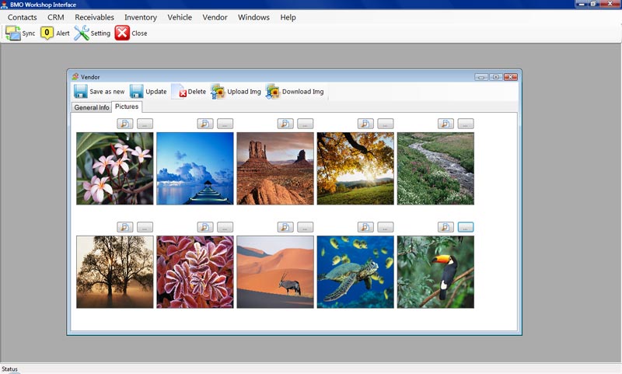The height and width of the screenshot is (374, 622).
Task: Click the red Close toolbar icon
Action: [122, 33]
